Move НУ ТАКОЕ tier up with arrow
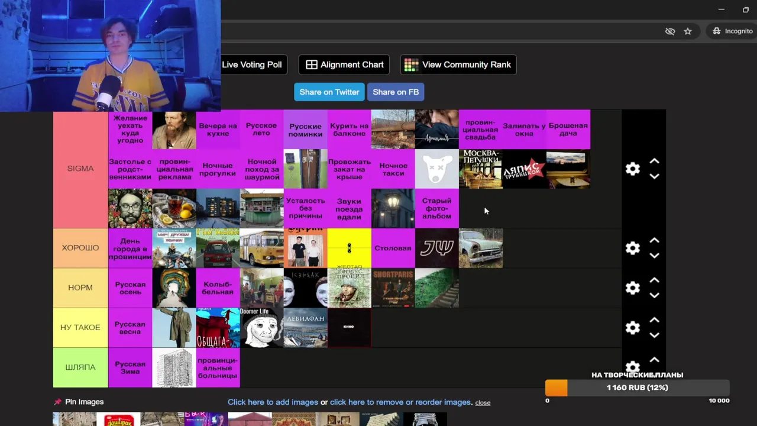This screenshot has width=757, height=426. [654, 319]
